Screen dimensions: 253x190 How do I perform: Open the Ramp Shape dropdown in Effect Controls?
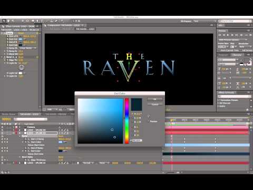pos(27,48)
